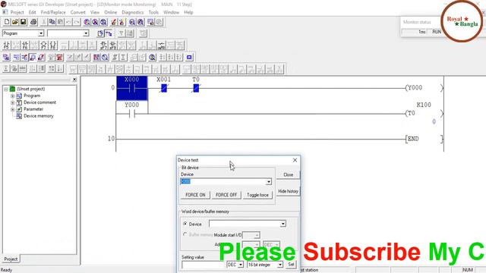Click the Read mode ladder icon
486x273 pixels.
[x=17, y=58]
